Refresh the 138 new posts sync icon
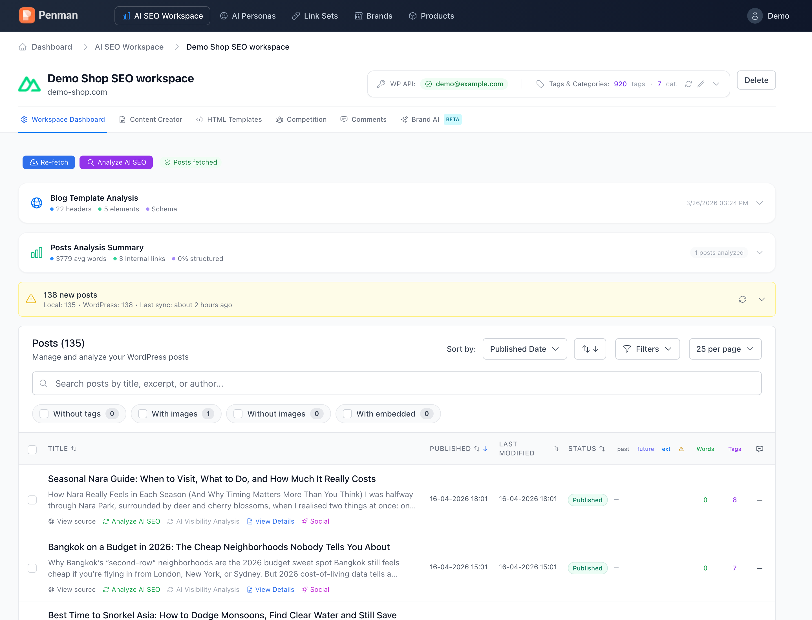 [x=743, y=299]
